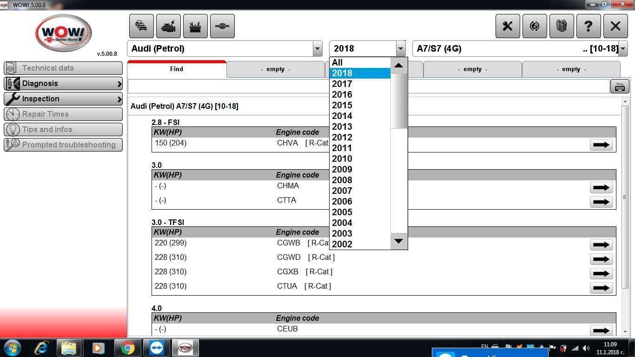Click the battery toolbar icon

195,26
